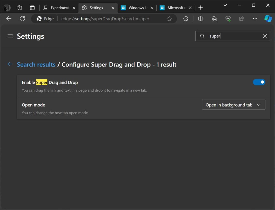275x210 pixels.
Task: Add this page to favorites
Action: 169,19
